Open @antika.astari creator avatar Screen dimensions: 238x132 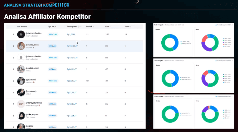pyautogui.click(x=21, y=69)
